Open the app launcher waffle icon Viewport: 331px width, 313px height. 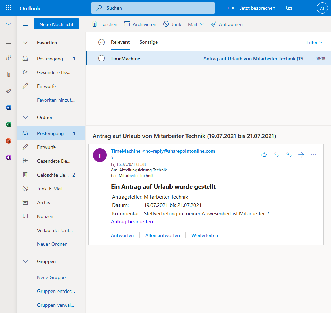point(9,8)
